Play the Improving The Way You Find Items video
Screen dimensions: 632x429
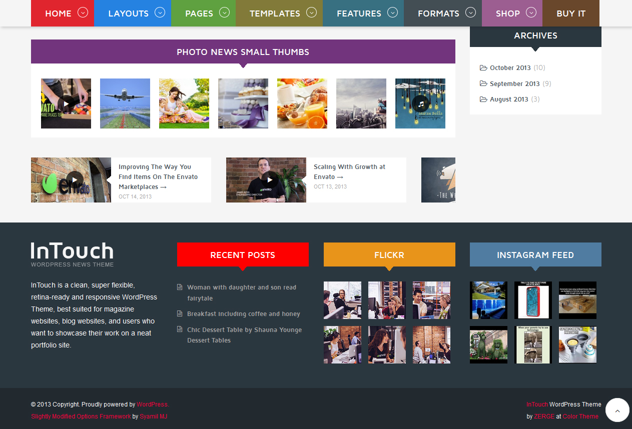tap(75, 180)
